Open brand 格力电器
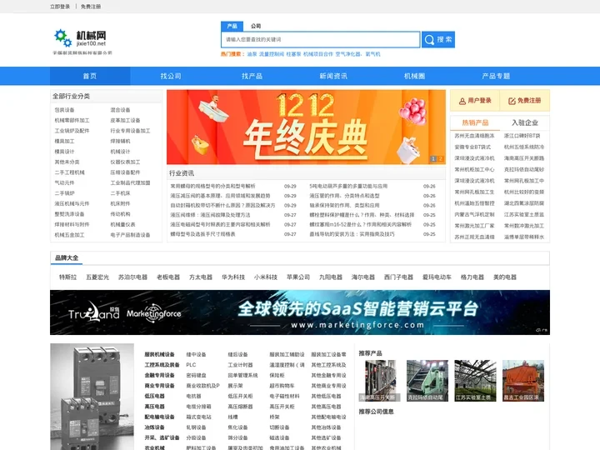The image size is (600, 450). (472, 277)
